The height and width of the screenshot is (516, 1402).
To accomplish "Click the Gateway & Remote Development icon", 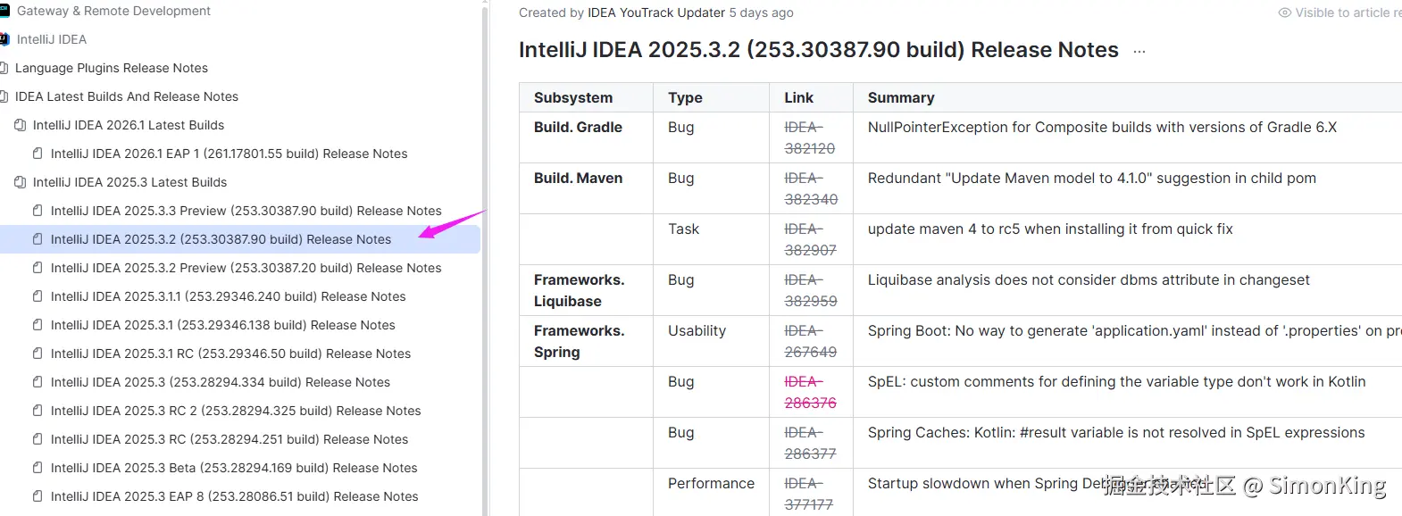I will coord(4,11).
